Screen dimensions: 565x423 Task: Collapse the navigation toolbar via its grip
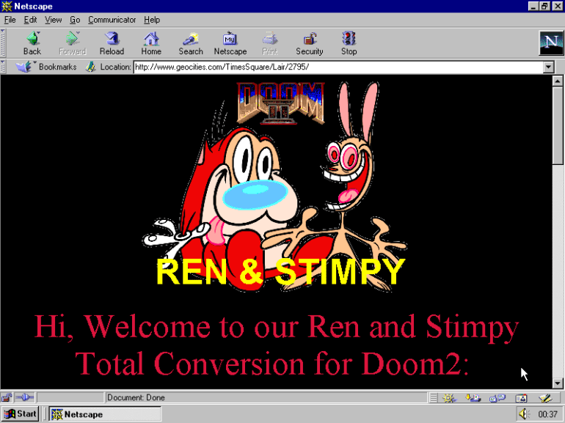click(3, 43)
